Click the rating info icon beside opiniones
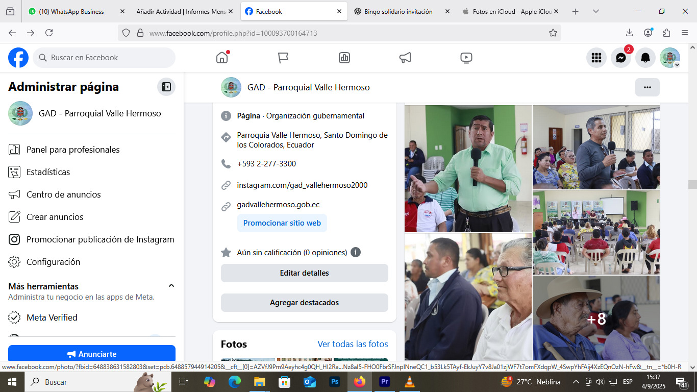This screenshot has width=697, height=392. coord(356,252)
